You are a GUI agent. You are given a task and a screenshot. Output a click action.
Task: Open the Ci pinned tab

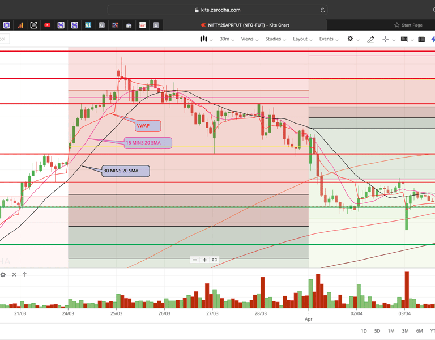[88, 25]
